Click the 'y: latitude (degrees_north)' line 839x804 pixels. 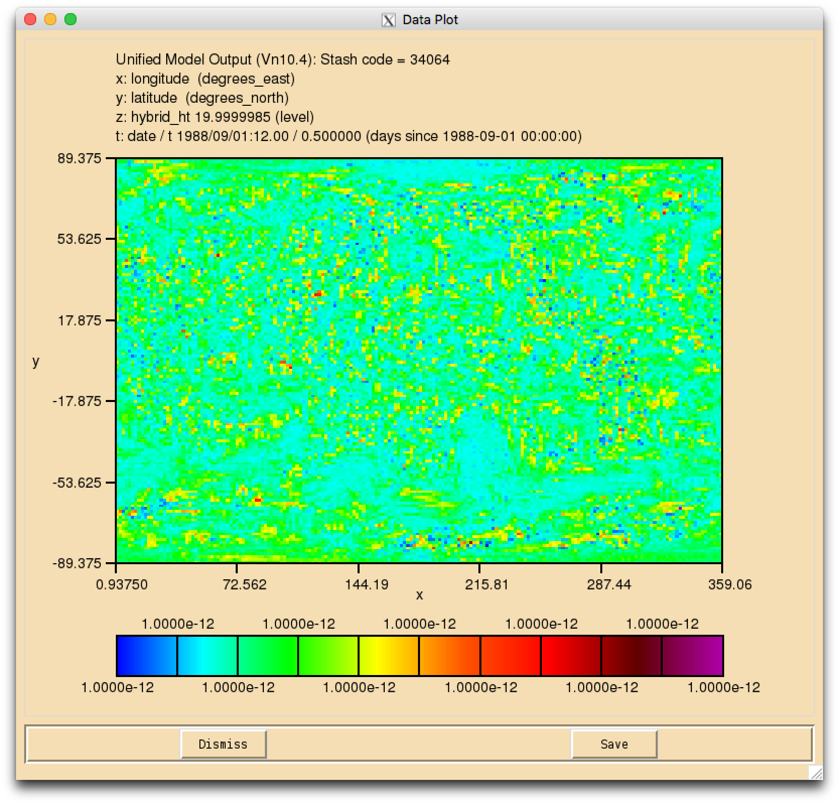coord(202,98)
